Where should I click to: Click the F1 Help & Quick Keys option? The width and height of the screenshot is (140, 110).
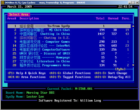[27, 73]
